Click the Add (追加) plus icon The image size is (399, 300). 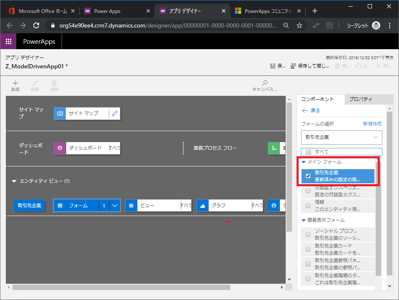click(15, 83)
